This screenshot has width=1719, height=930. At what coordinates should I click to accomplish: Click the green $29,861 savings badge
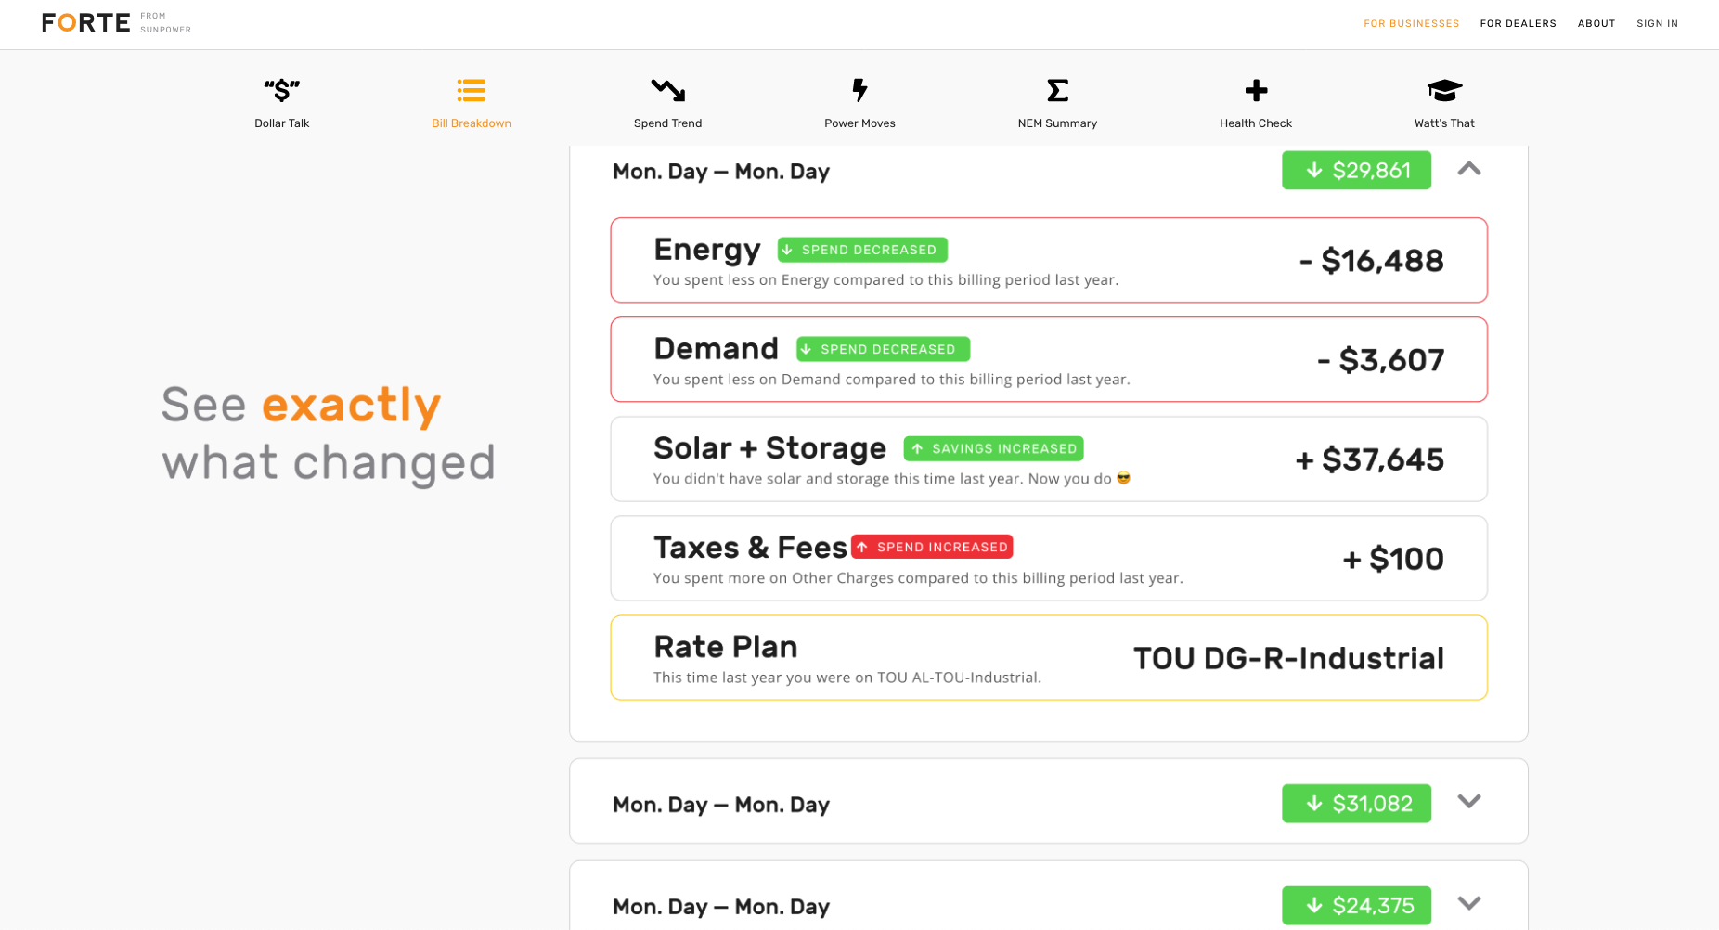pyautogui.click(x=1356, y=171)
